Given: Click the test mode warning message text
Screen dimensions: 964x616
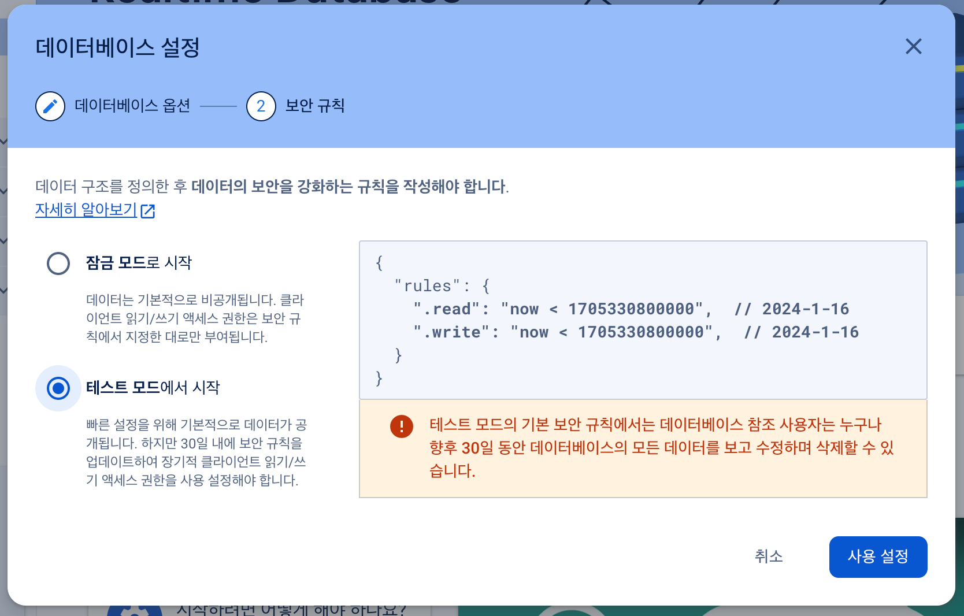Looking at the screenshot, I should pyautogui.click(x=661, y=448).
